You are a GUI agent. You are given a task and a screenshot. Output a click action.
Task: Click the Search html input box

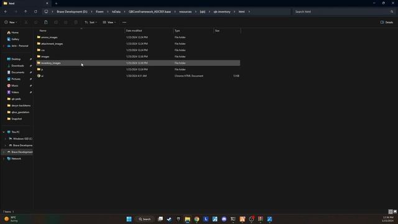344,12
